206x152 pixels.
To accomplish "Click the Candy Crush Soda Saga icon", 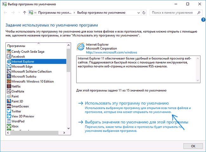I will tap(9, 51).
